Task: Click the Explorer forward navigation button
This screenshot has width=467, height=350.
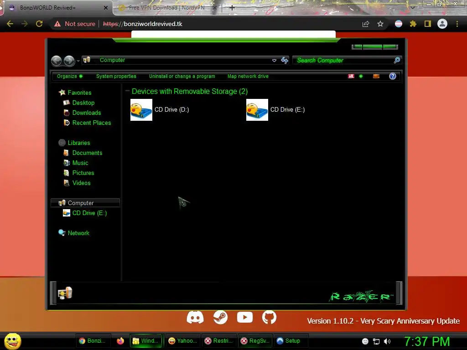Action: 69,61
